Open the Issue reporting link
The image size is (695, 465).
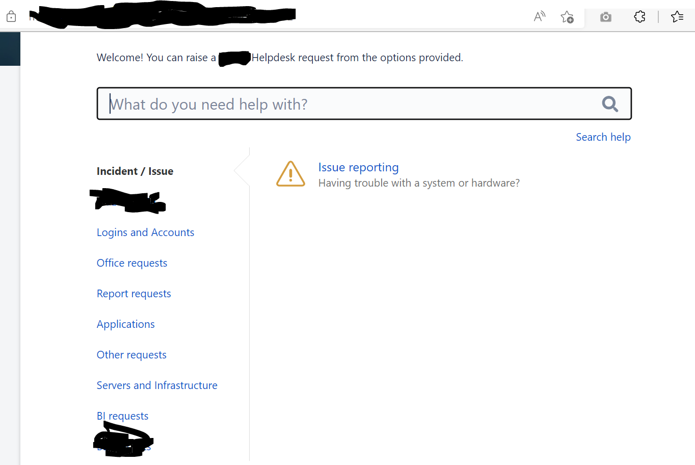click(x=358, y=167)
